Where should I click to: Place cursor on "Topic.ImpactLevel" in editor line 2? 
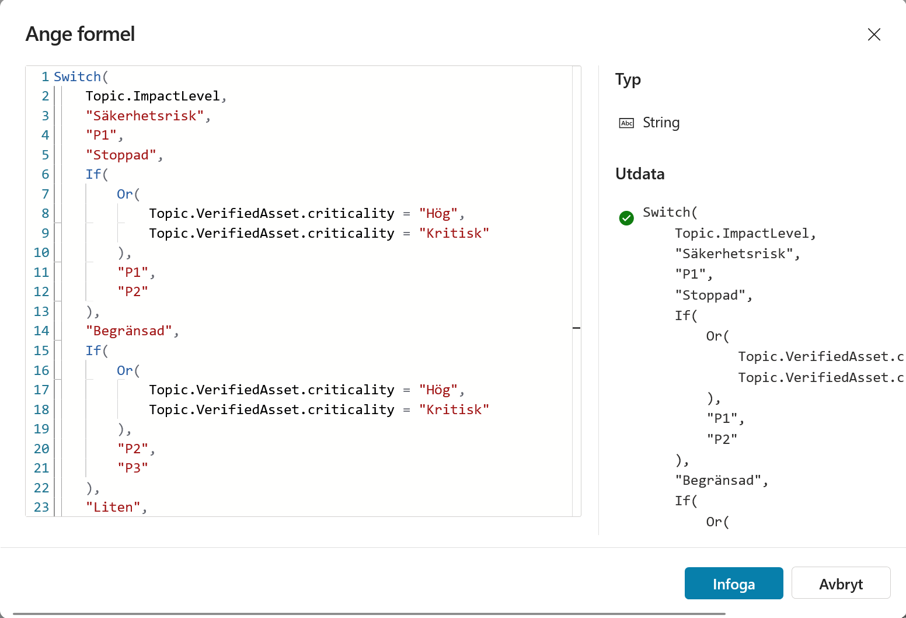click(153, 96)
